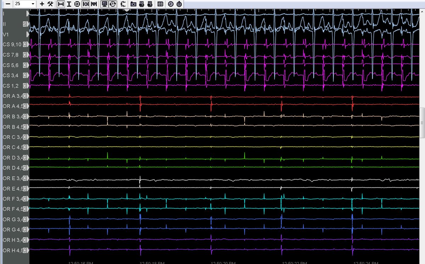Open the table log list icon

point(160,4)
